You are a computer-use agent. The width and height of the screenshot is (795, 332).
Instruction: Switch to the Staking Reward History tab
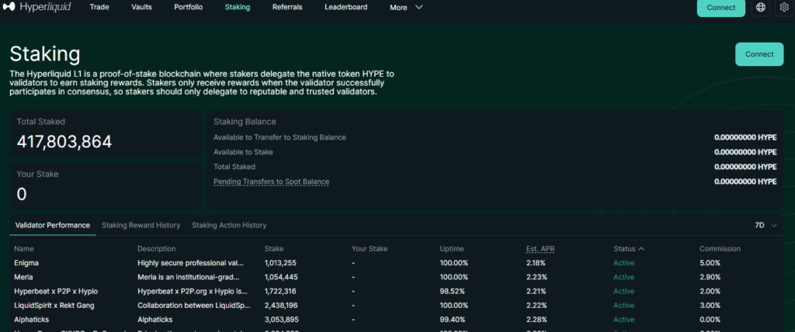coord(141,225)
